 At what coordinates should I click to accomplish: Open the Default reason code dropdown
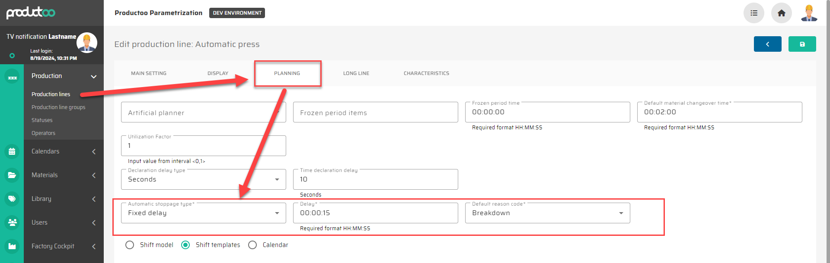[547, 213]
